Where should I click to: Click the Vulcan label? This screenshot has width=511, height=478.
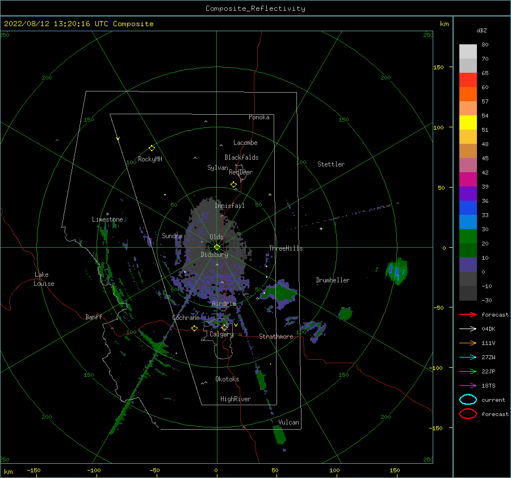(288, 422)
